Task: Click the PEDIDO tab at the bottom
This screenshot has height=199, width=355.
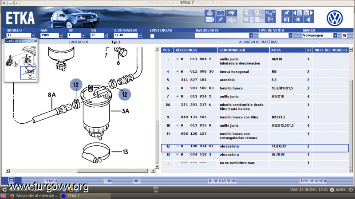Action: pyautogui.click(x=51, y=181)
